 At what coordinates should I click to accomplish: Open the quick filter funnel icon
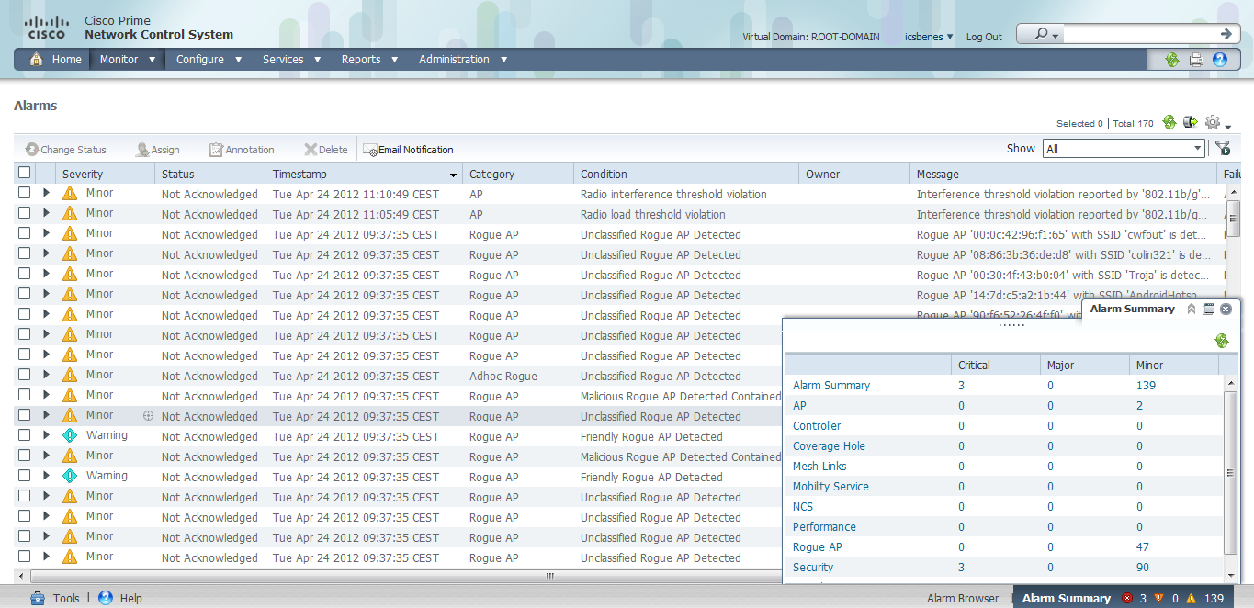point(1223,148)
